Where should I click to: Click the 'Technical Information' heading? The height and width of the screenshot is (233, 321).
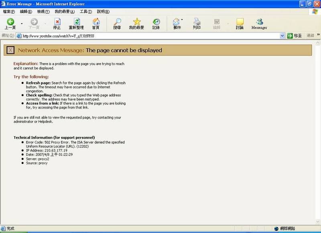(x=54, y=137)
